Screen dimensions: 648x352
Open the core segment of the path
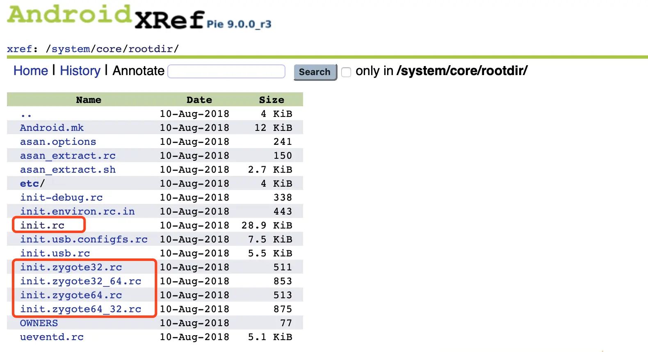tap(109, 49)
